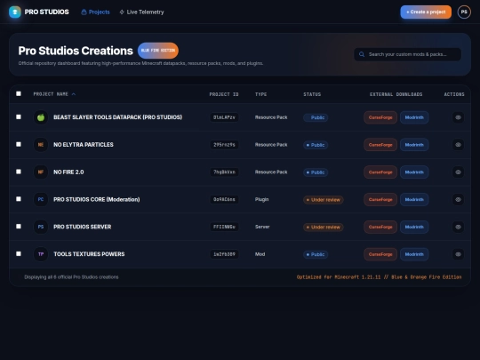Click the project ID of No Elytra Particles
The width and height of the screenshot is (480, 360).
[224, 145]
